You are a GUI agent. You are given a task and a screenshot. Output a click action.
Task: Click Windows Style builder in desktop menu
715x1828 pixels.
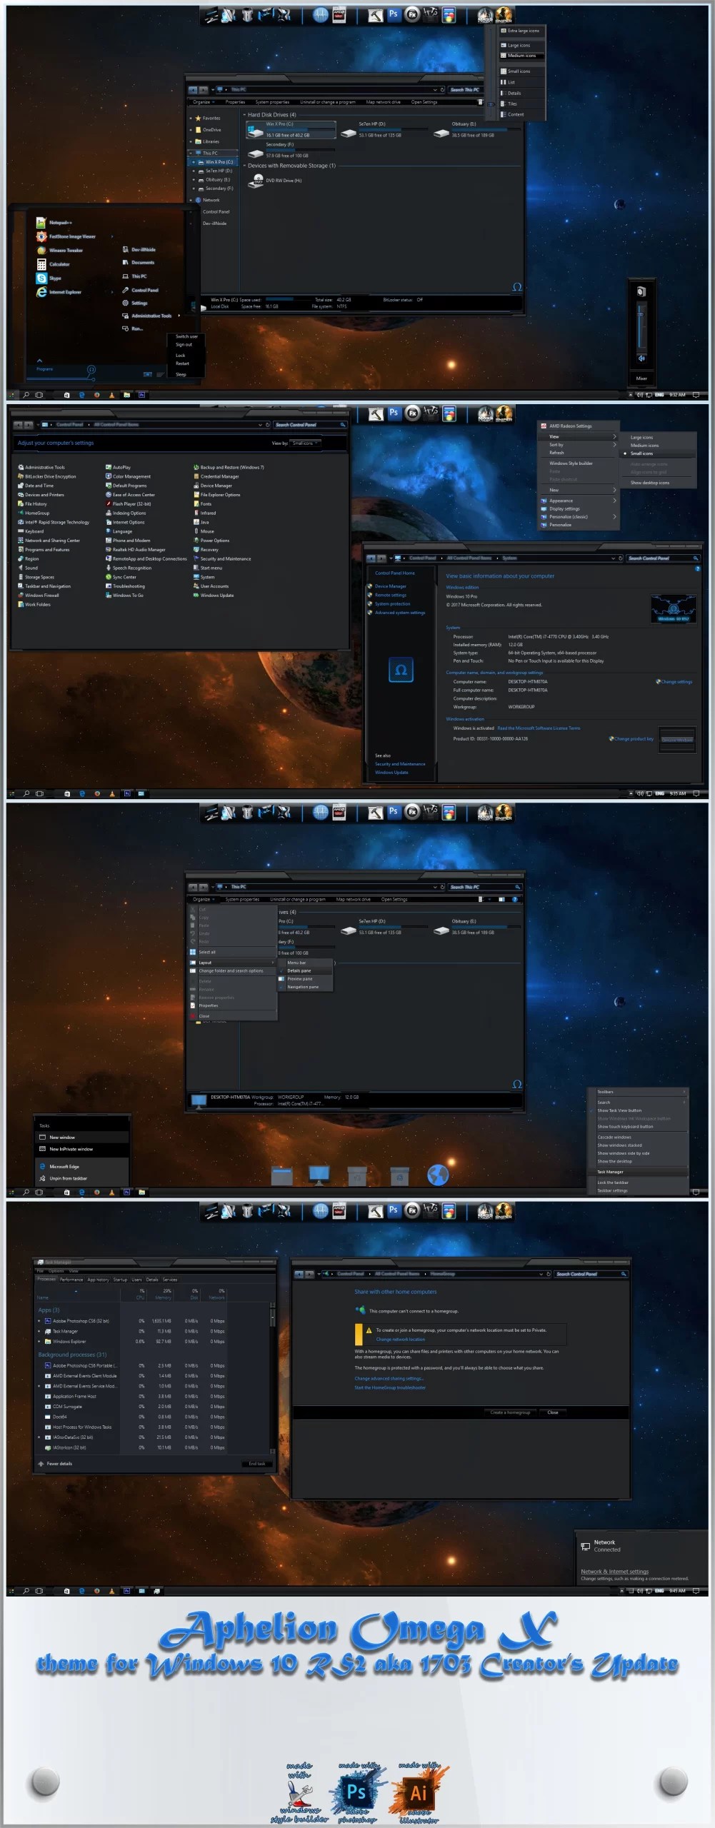pyautogui.click(x=571, y=463)
